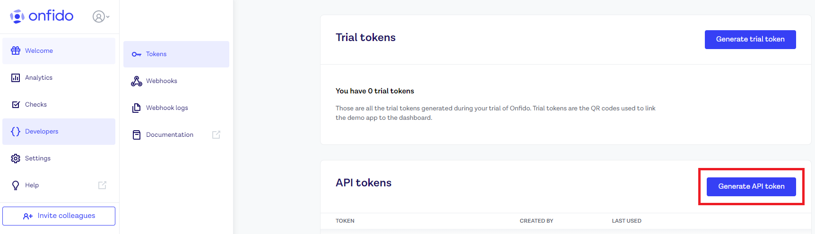Generate a new trial token

(750, 40)
